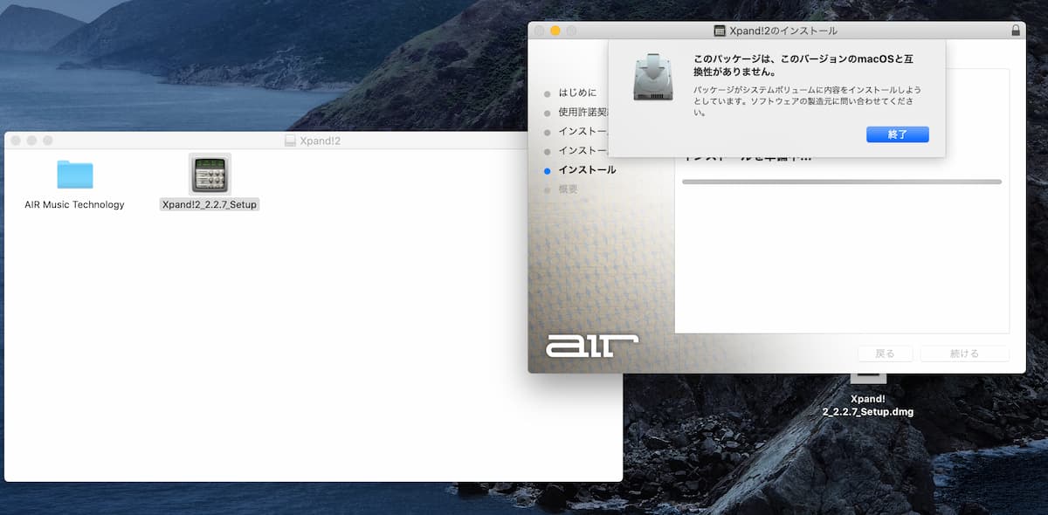Screen dimensions: 1048x515
Task: Select the インストール current step in sidebar
Action: pyautogui.click(x=587, y=170)
